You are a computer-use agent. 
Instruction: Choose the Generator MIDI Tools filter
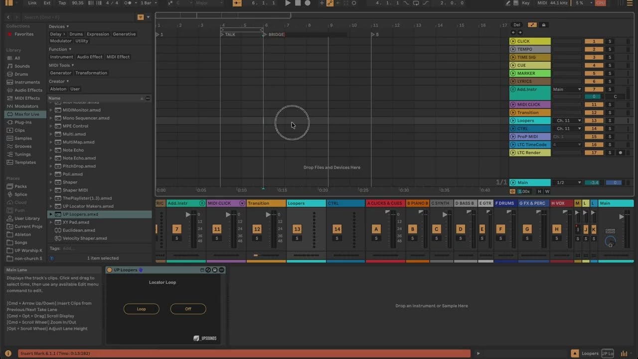(61, 73)
